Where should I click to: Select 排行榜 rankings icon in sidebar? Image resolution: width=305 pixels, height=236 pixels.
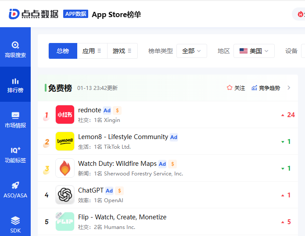coord(15,85)
